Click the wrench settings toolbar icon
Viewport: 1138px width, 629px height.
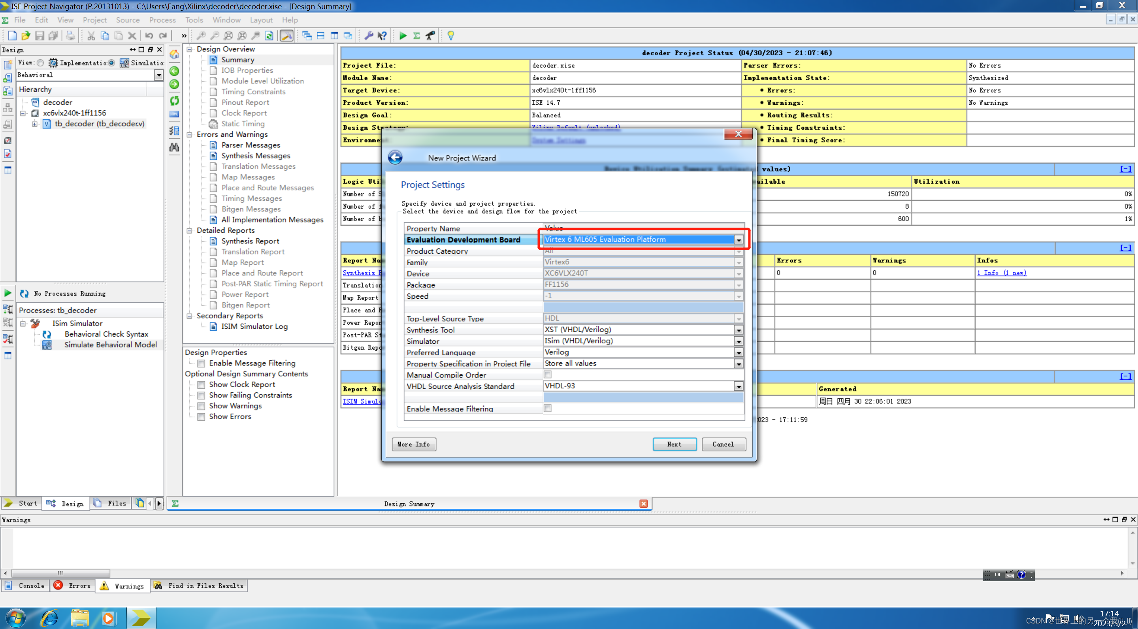tap(369, 36)
